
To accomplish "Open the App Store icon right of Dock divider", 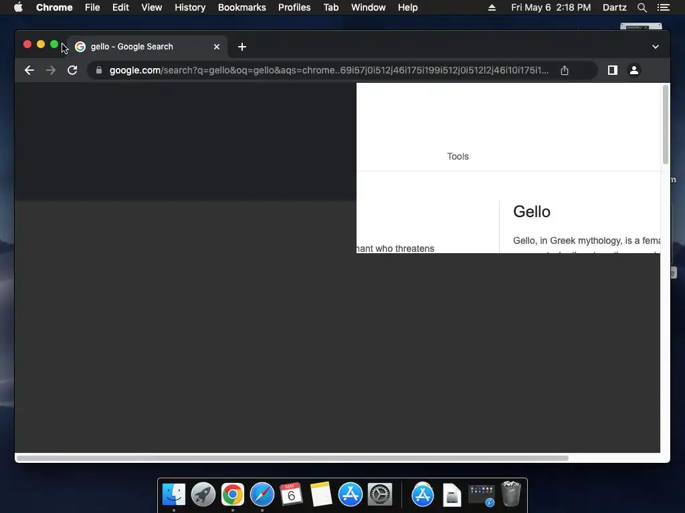I will [423, 495].
